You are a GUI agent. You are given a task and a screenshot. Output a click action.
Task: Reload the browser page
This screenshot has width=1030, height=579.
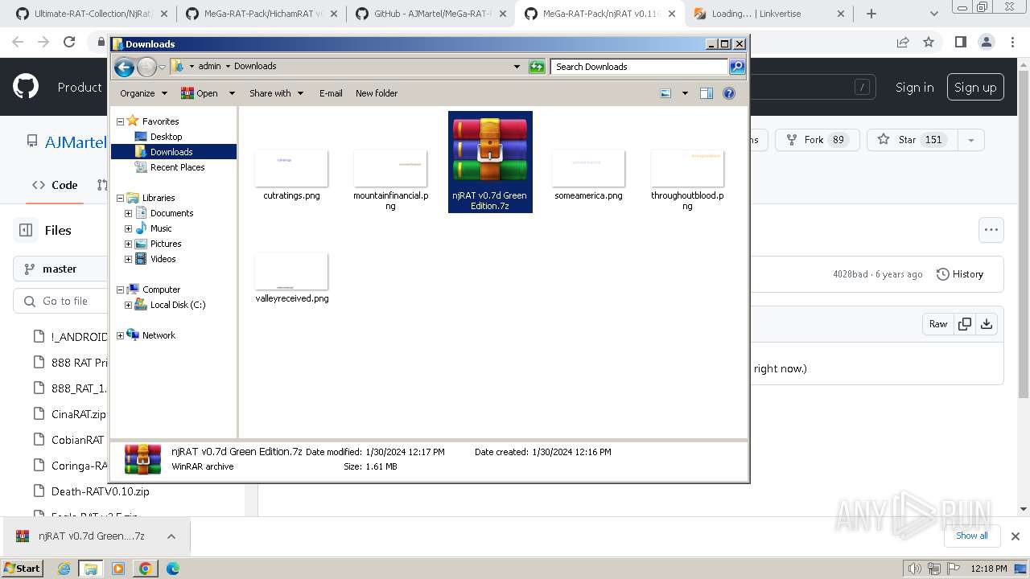(x=69, y=43)
